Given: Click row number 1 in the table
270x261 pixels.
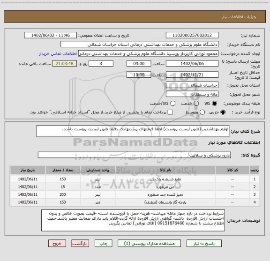Looking at the screenshot, I should (x=255, y=179).
